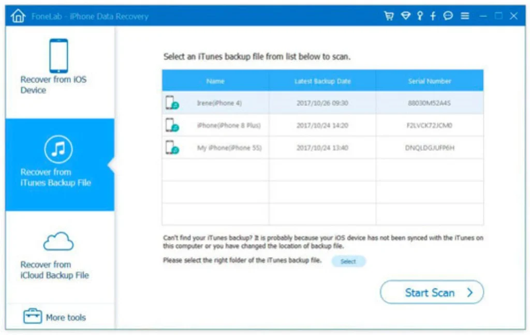This screenshot has height=335, width=530.
Task: Select the Irene(iPhone 4) backup name
Action: click(x=219, y=103)
